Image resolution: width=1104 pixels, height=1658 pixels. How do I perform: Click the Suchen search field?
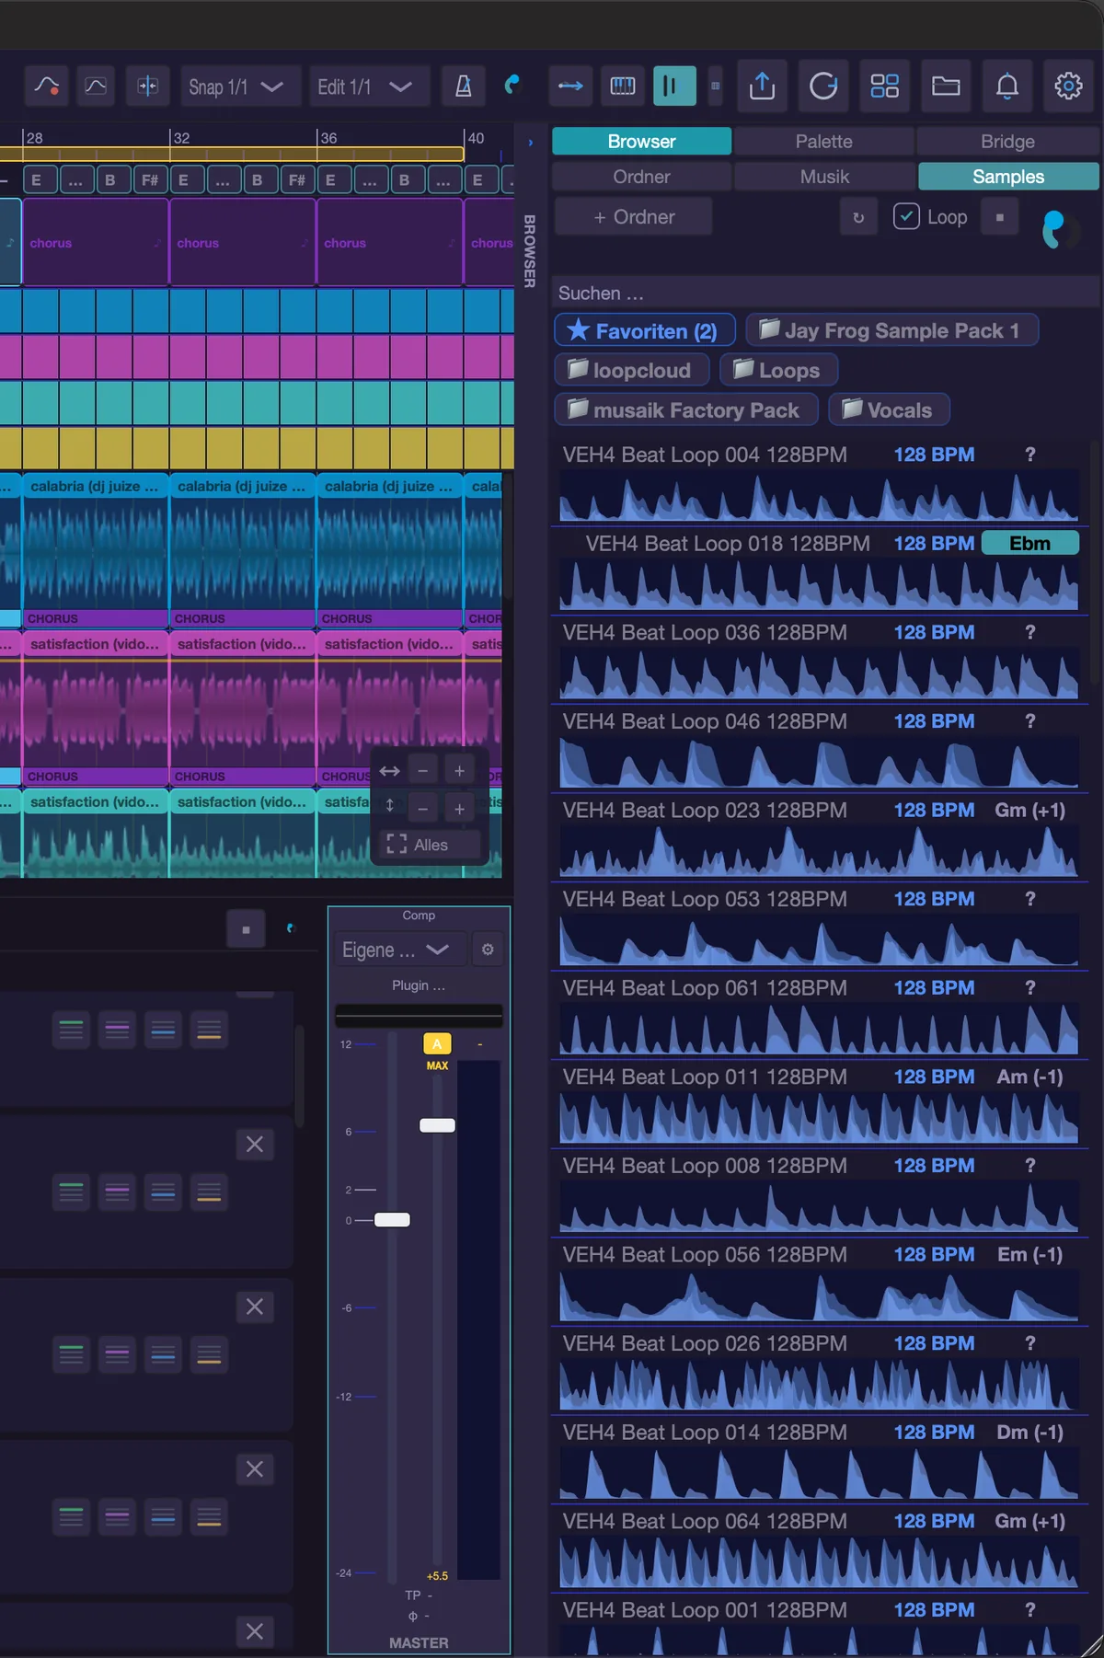pyautogui.click(x=824, y=293)
